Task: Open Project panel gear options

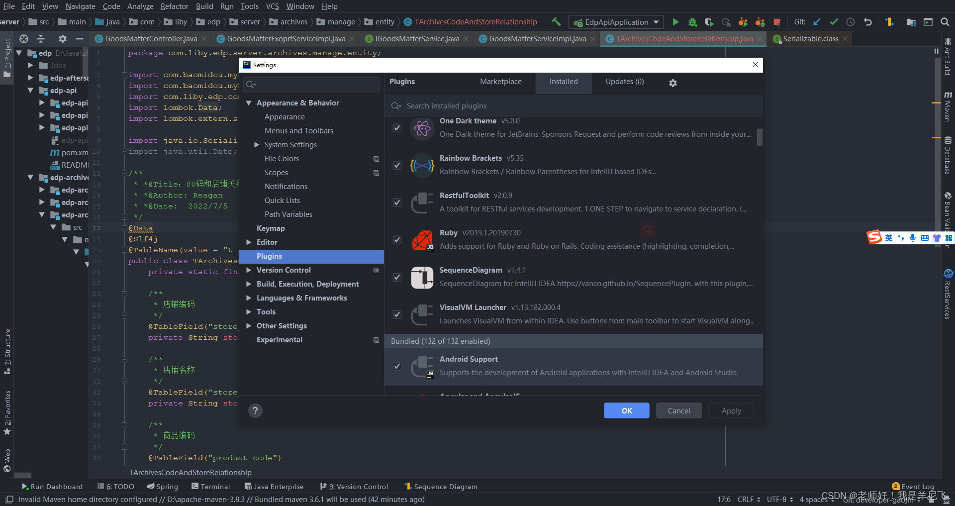Action: [62, 38]
